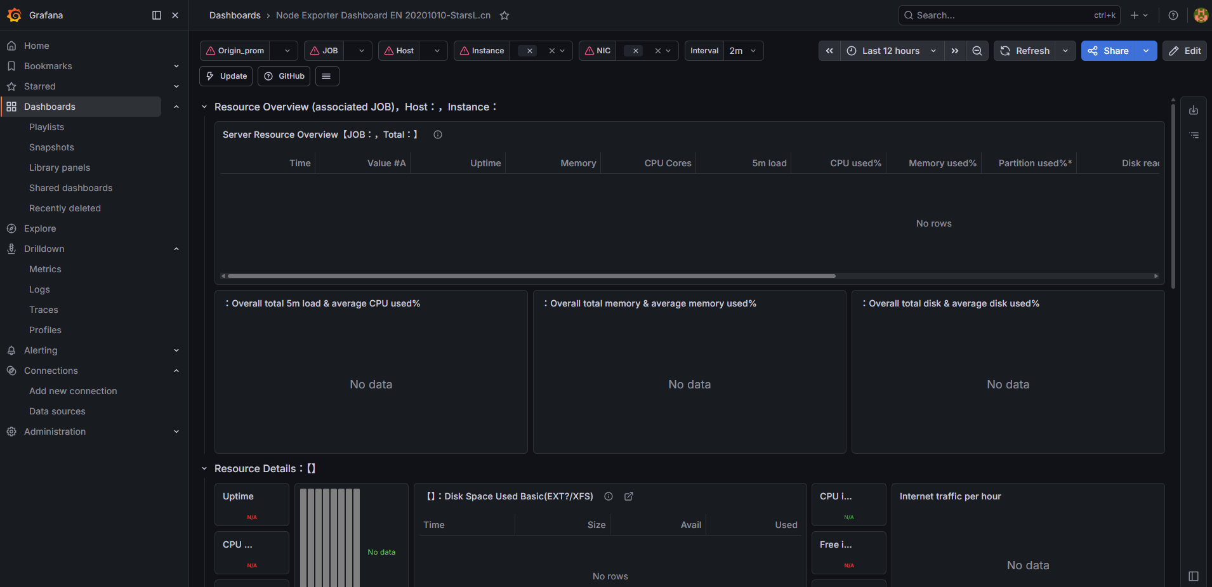Expand the Alerting sidebar section
1212x587 pixels.
point(176,350)
